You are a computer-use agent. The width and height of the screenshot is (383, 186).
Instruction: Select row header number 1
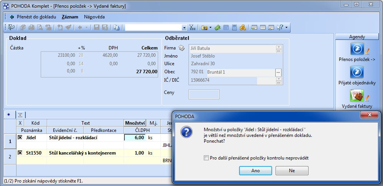[x=10, y=142]
